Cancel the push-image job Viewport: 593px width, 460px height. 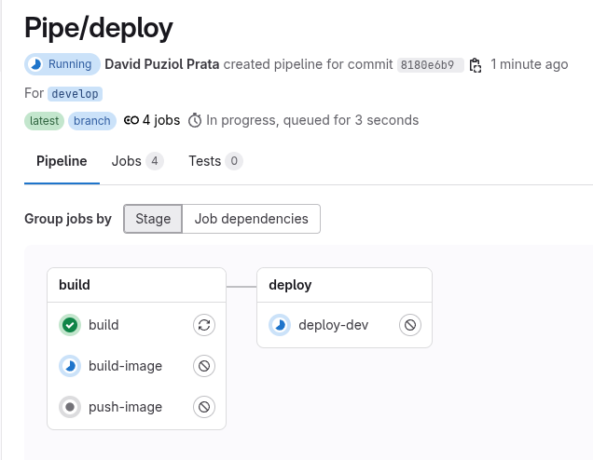tap(204, 407)
